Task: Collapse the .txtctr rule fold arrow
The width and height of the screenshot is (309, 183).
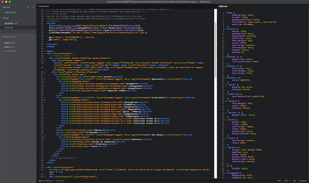Action: pos(226,138)
